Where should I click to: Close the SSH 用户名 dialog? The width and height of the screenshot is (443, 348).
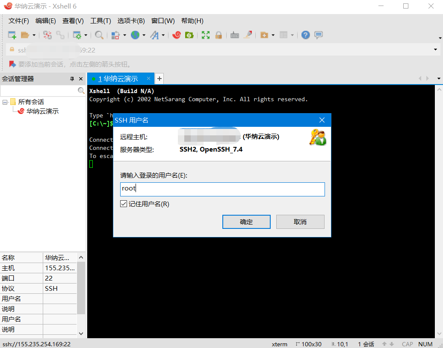322,120
